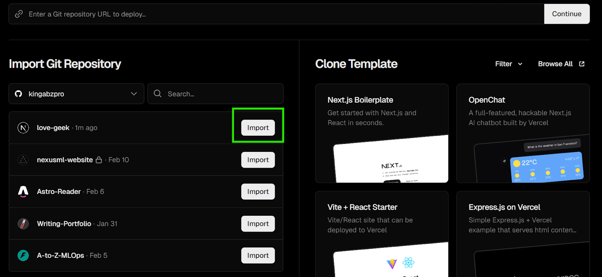The image size is (602, 277).
Task: Select the OpenChat template title
Action: point(487,100)
